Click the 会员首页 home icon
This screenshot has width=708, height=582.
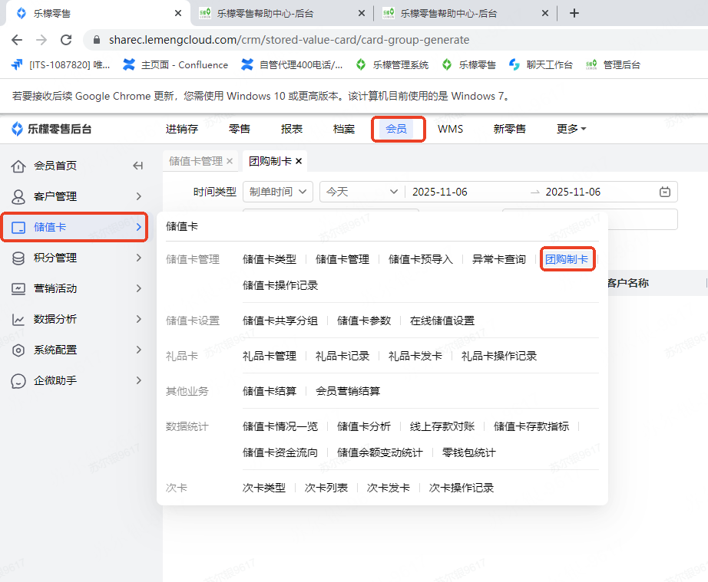coord(18,166)
